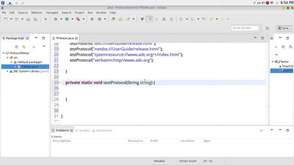The width and height of the screenshot is (294, 165).
Task: Open the File menu
Action: click(4, 12)
